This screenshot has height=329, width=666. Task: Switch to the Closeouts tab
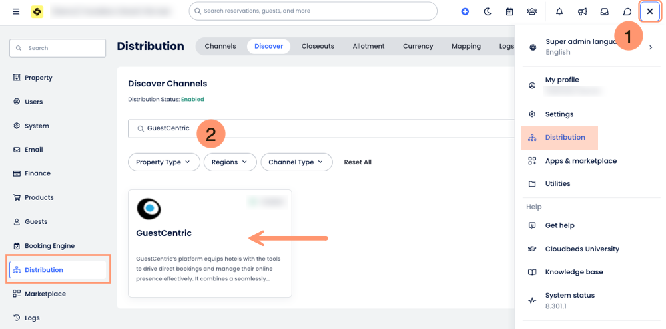coord(318,46)
